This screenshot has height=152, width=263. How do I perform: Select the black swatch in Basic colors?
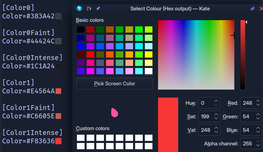[x=80, y=29]
